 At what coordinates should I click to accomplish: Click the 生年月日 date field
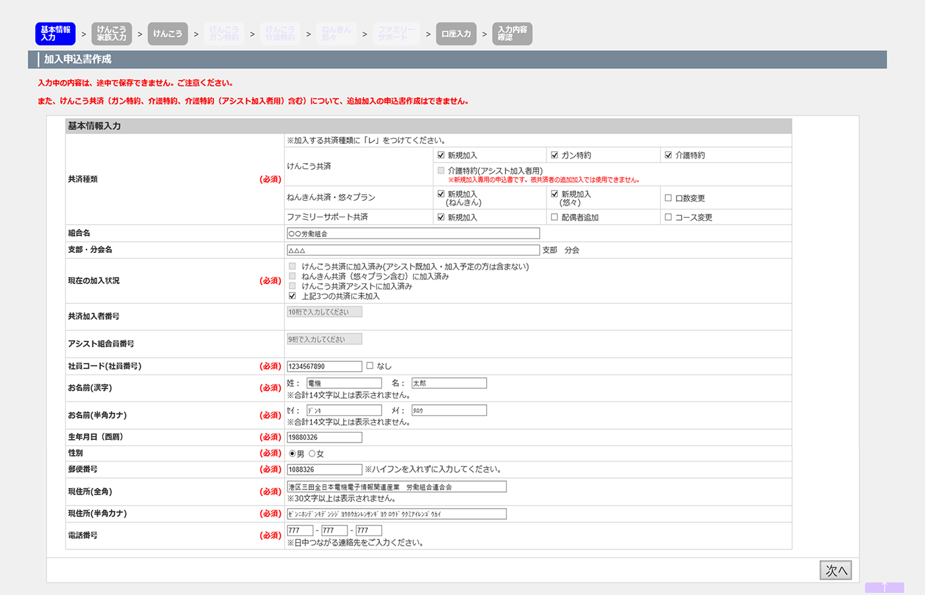click(x=324, y=437)
